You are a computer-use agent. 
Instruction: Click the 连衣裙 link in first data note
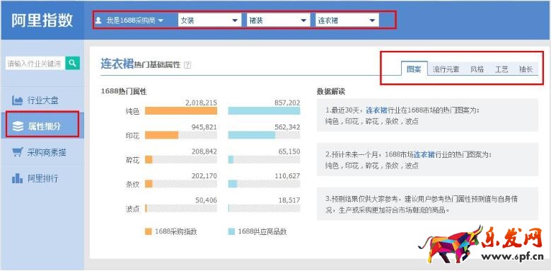click(x=376, y=110)
